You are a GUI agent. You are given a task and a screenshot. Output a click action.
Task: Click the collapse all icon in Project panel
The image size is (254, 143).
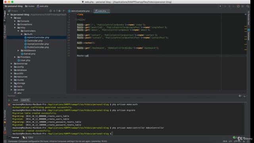[54, 11]
